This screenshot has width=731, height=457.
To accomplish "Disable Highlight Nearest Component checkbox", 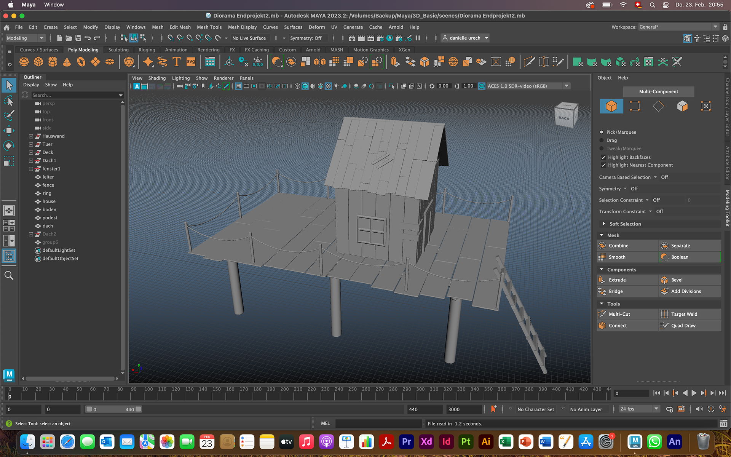I will (603, 165).
